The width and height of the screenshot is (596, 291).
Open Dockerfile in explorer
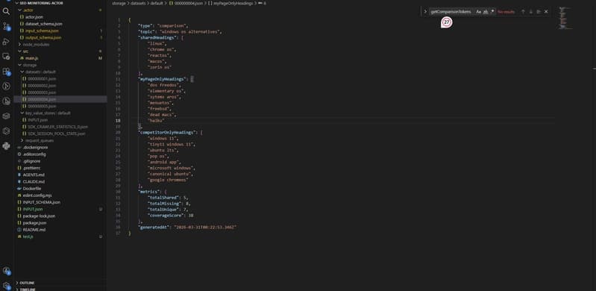coord(32,188)
